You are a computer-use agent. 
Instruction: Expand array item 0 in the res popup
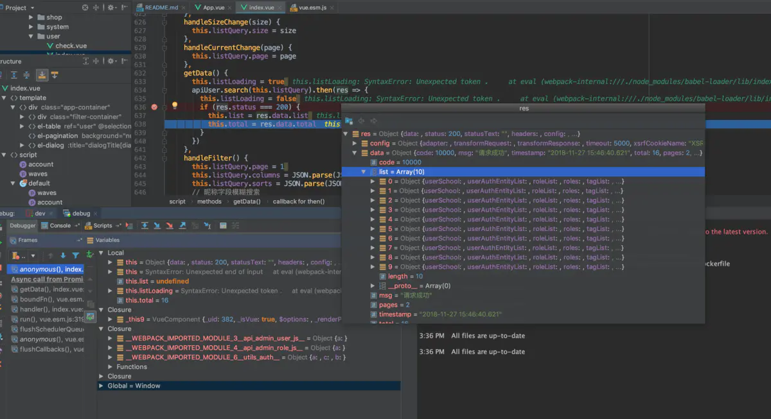click(373, 182)
